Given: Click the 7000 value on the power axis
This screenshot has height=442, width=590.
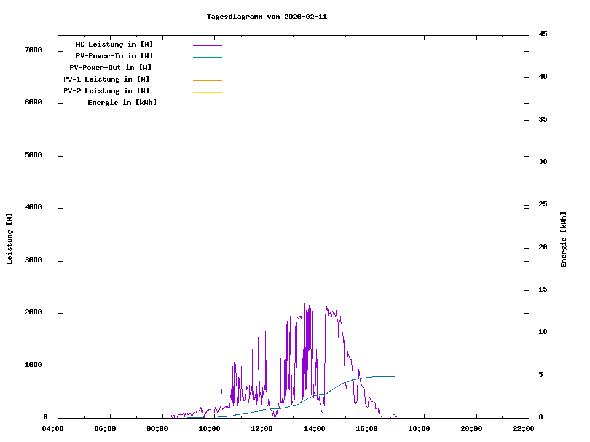Looking at the screenshot, I should 33,50.
